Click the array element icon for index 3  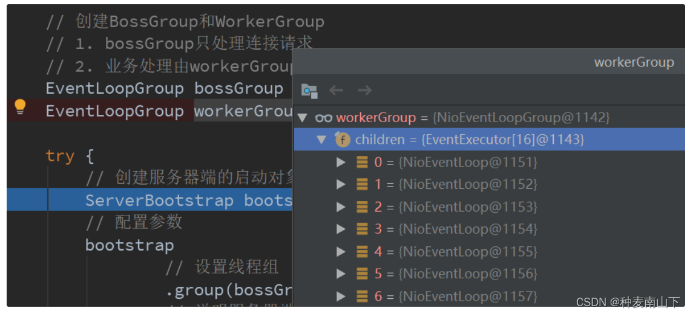point(362,229)
